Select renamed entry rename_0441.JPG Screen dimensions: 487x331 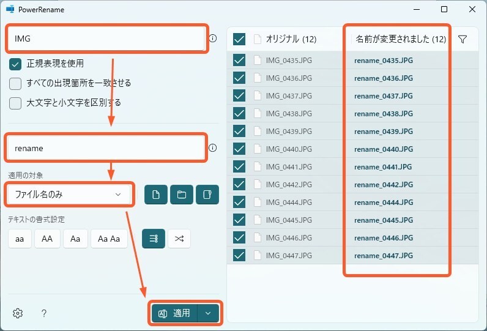click(383, 167)
